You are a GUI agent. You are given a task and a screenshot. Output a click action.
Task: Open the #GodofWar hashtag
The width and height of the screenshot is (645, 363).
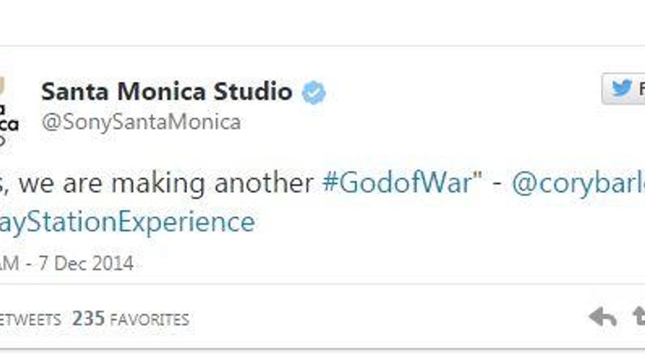[x=397, y=183]
